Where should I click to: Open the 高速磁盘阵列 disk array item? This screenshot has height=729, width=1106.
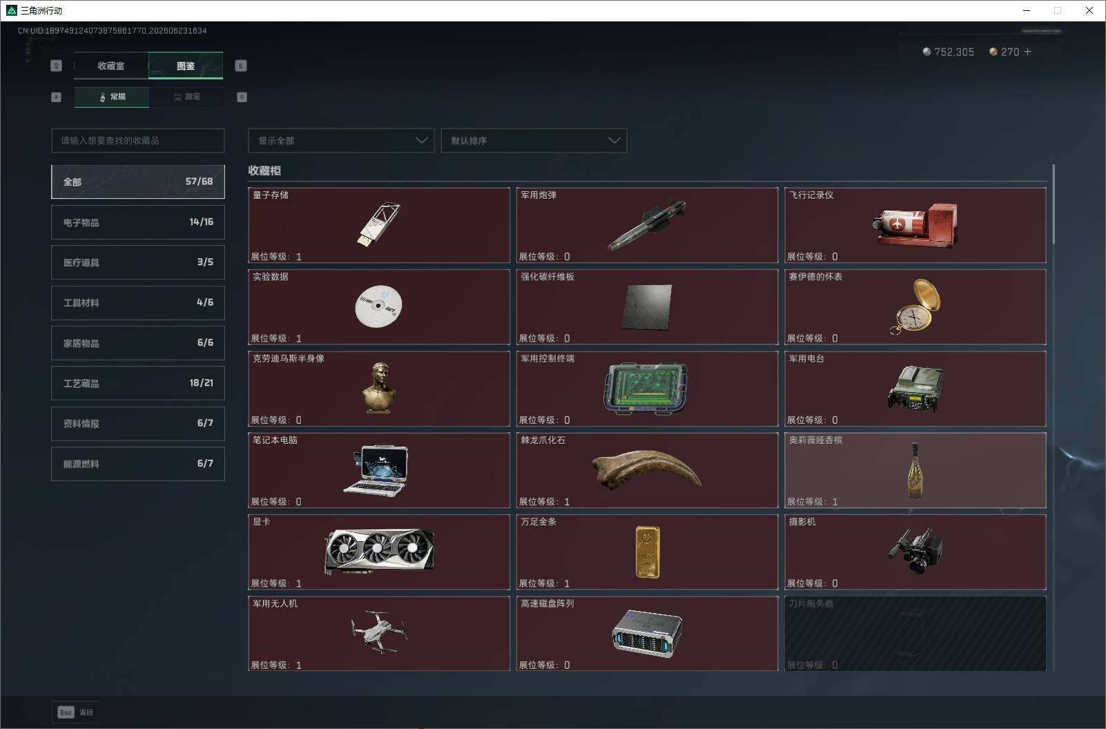tap(647, 634)
